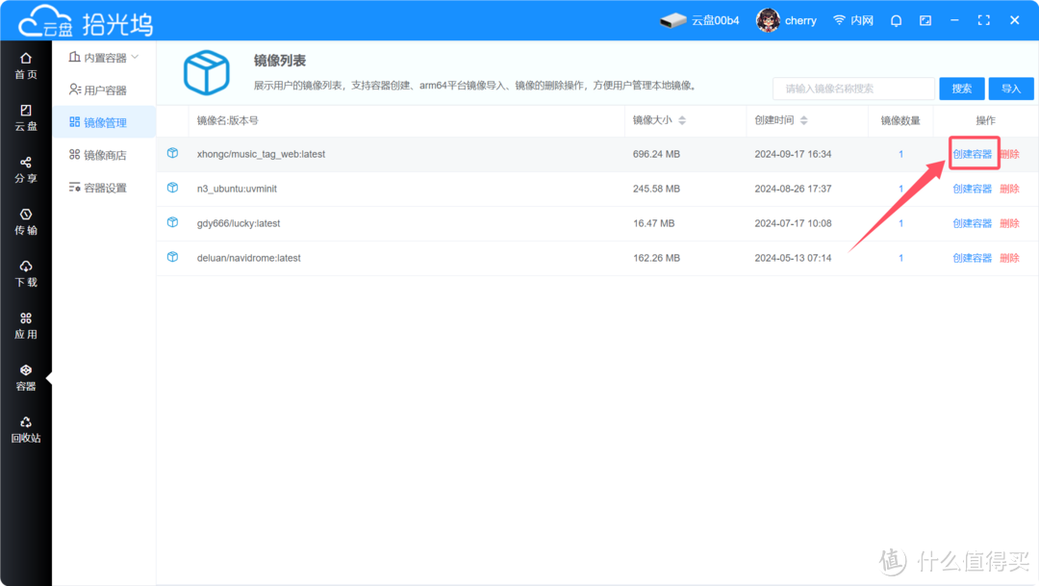1039x586 pixels.
Task: Expand the 内置容器 menu chevron
Action: 135,56
